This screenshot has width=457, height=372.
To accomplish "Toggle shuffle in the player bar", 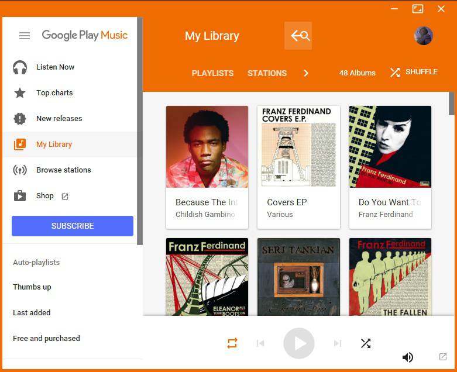I will click(366, 343).
